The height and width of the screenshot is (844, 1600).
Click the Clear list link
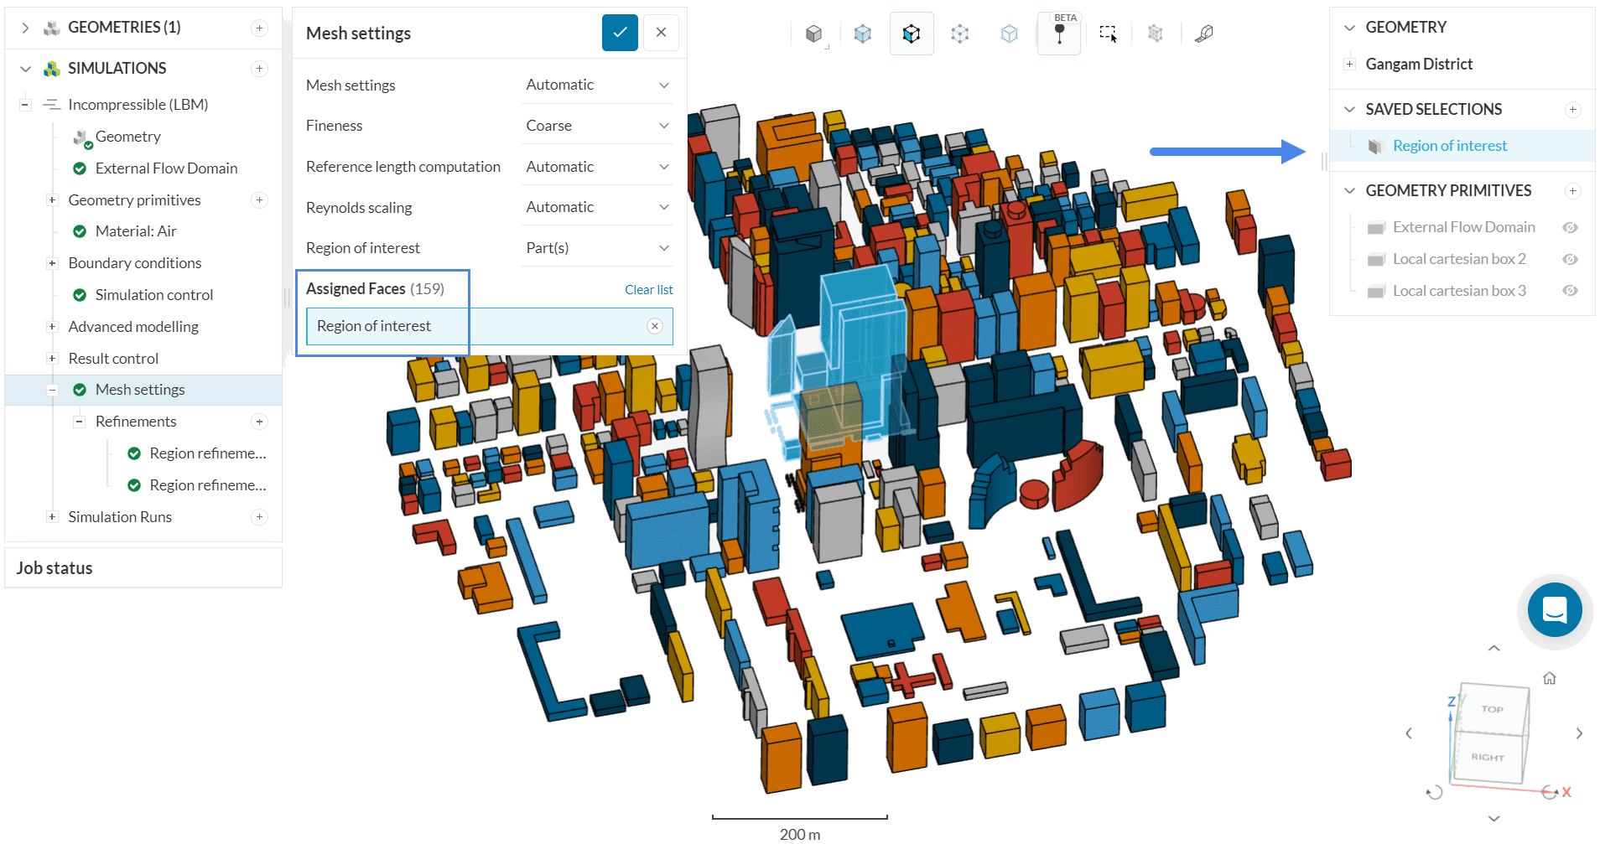coord(648,290)
